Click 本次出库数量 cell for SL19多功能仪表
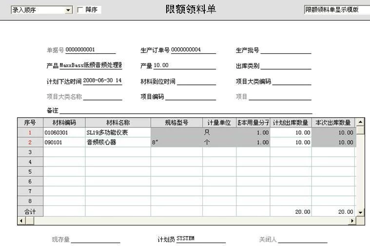This screenshot has height=246, width=370. click(333, 133)
